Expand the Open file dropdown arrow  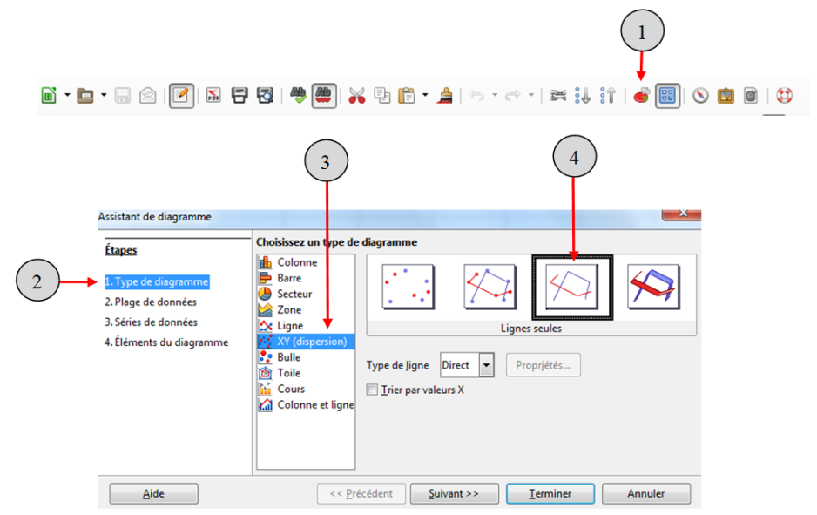tap(104, 95)
